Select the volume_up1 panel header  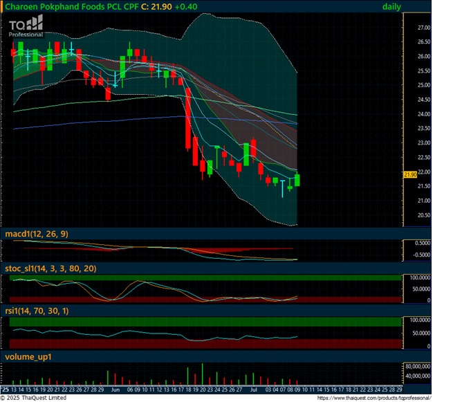click(x=28, y=356)
